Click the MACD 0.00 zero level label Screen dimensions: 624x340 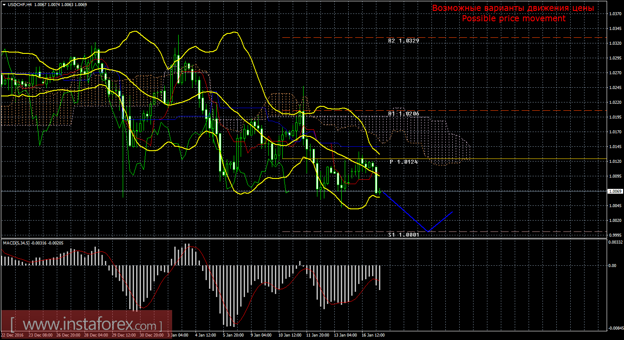coord(612,265)
